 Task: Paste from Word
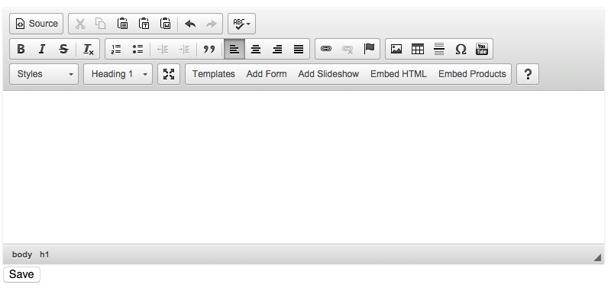pos(165,24)
